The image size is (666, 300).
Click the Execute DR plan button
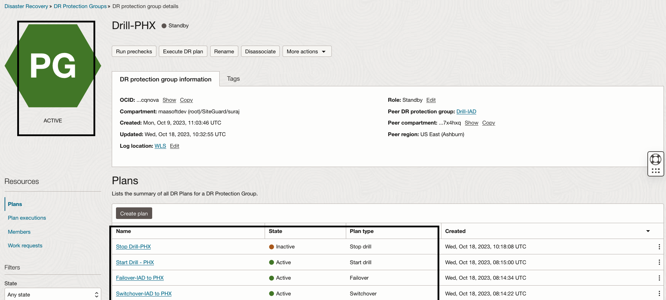[x=183, y=52]
